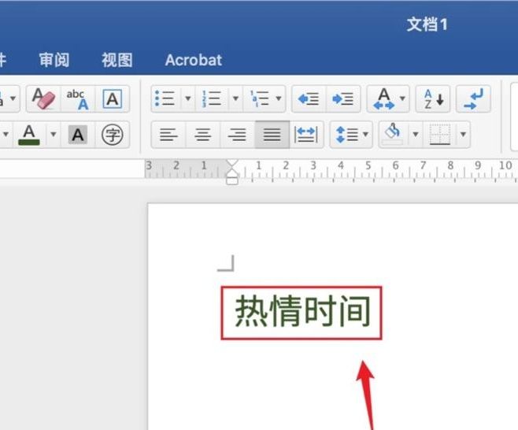Viewport: 518px width, 430px height.
Task: Open the Acrobat tab
Action: [193, 60]
